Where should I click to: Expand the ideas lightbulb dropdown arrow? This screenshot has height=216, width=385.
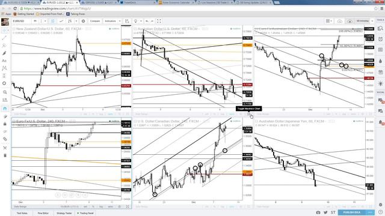click(141, 21)
